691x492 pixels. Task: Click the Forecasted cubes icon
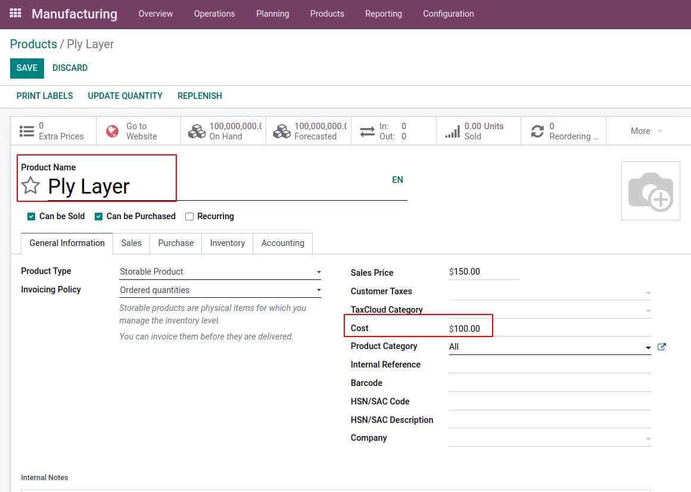coord(282,131)
